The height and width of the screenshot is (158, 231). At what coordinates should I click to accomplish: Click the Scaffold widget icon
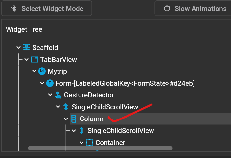point(27,48)
